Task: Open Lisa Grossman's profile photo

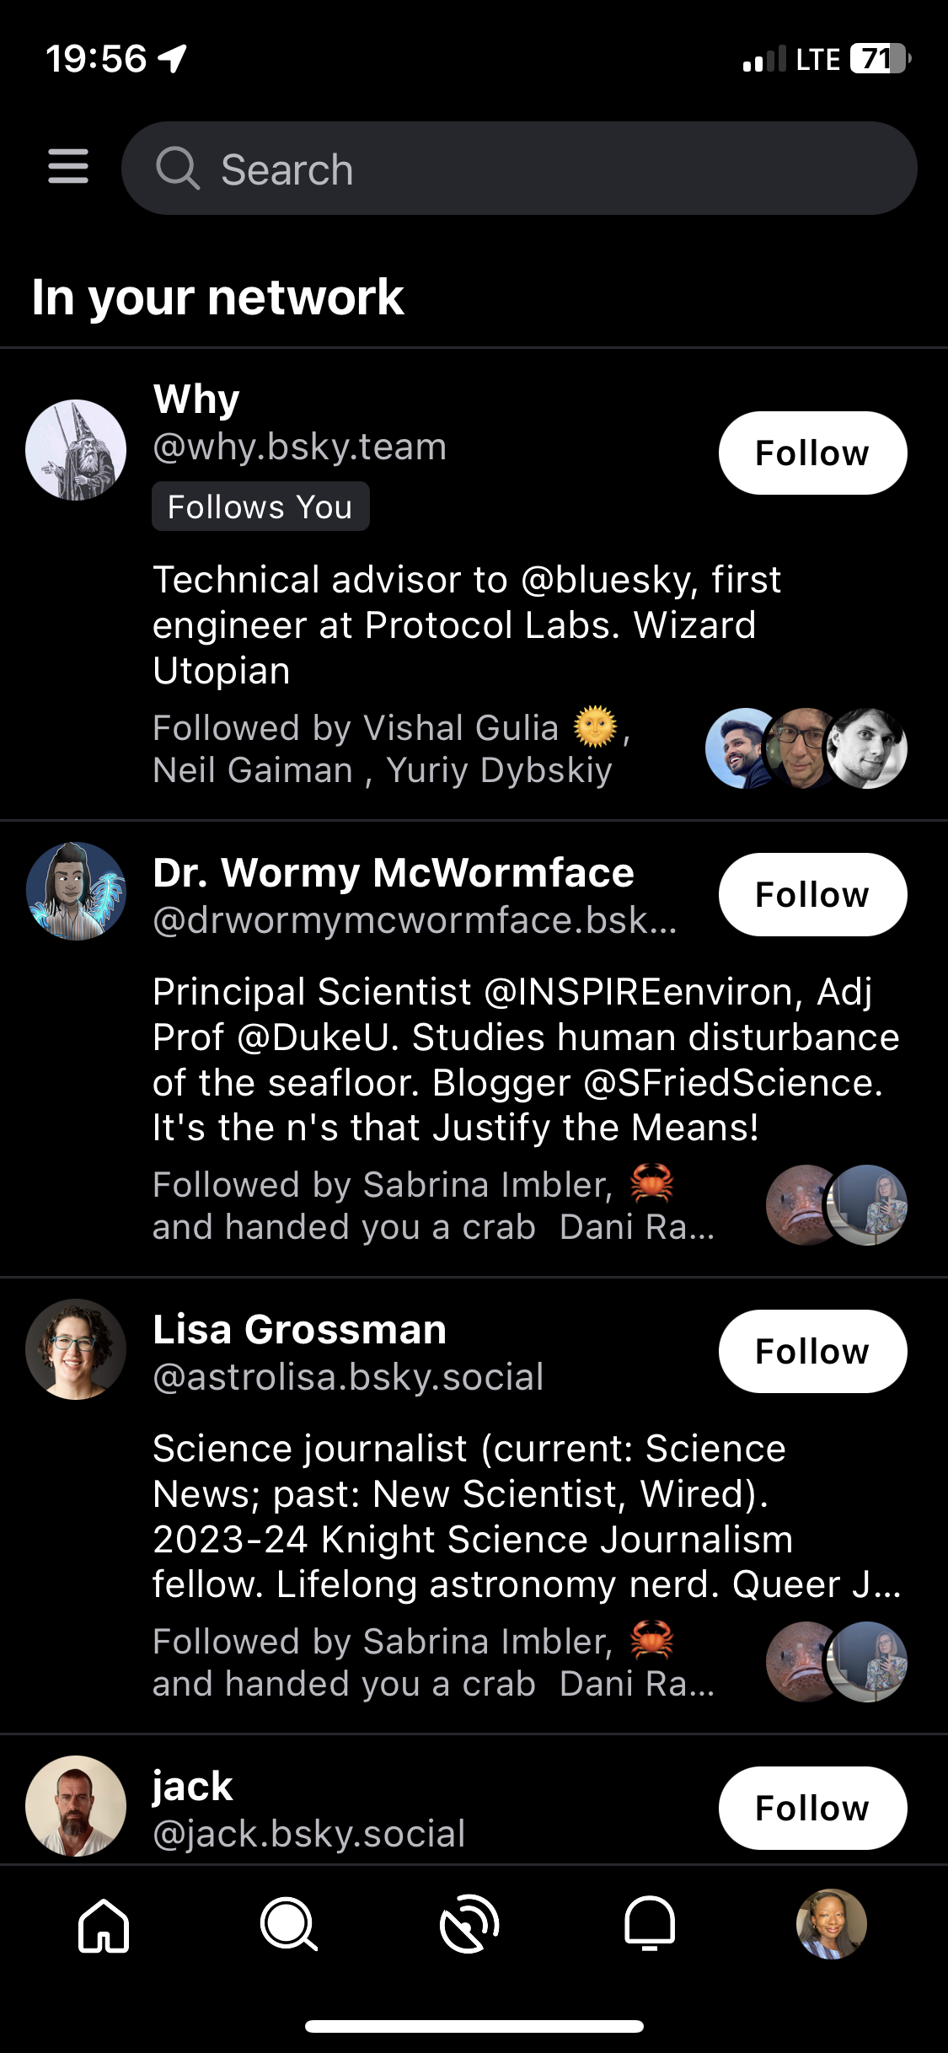Action: [x=76, y=1349]
